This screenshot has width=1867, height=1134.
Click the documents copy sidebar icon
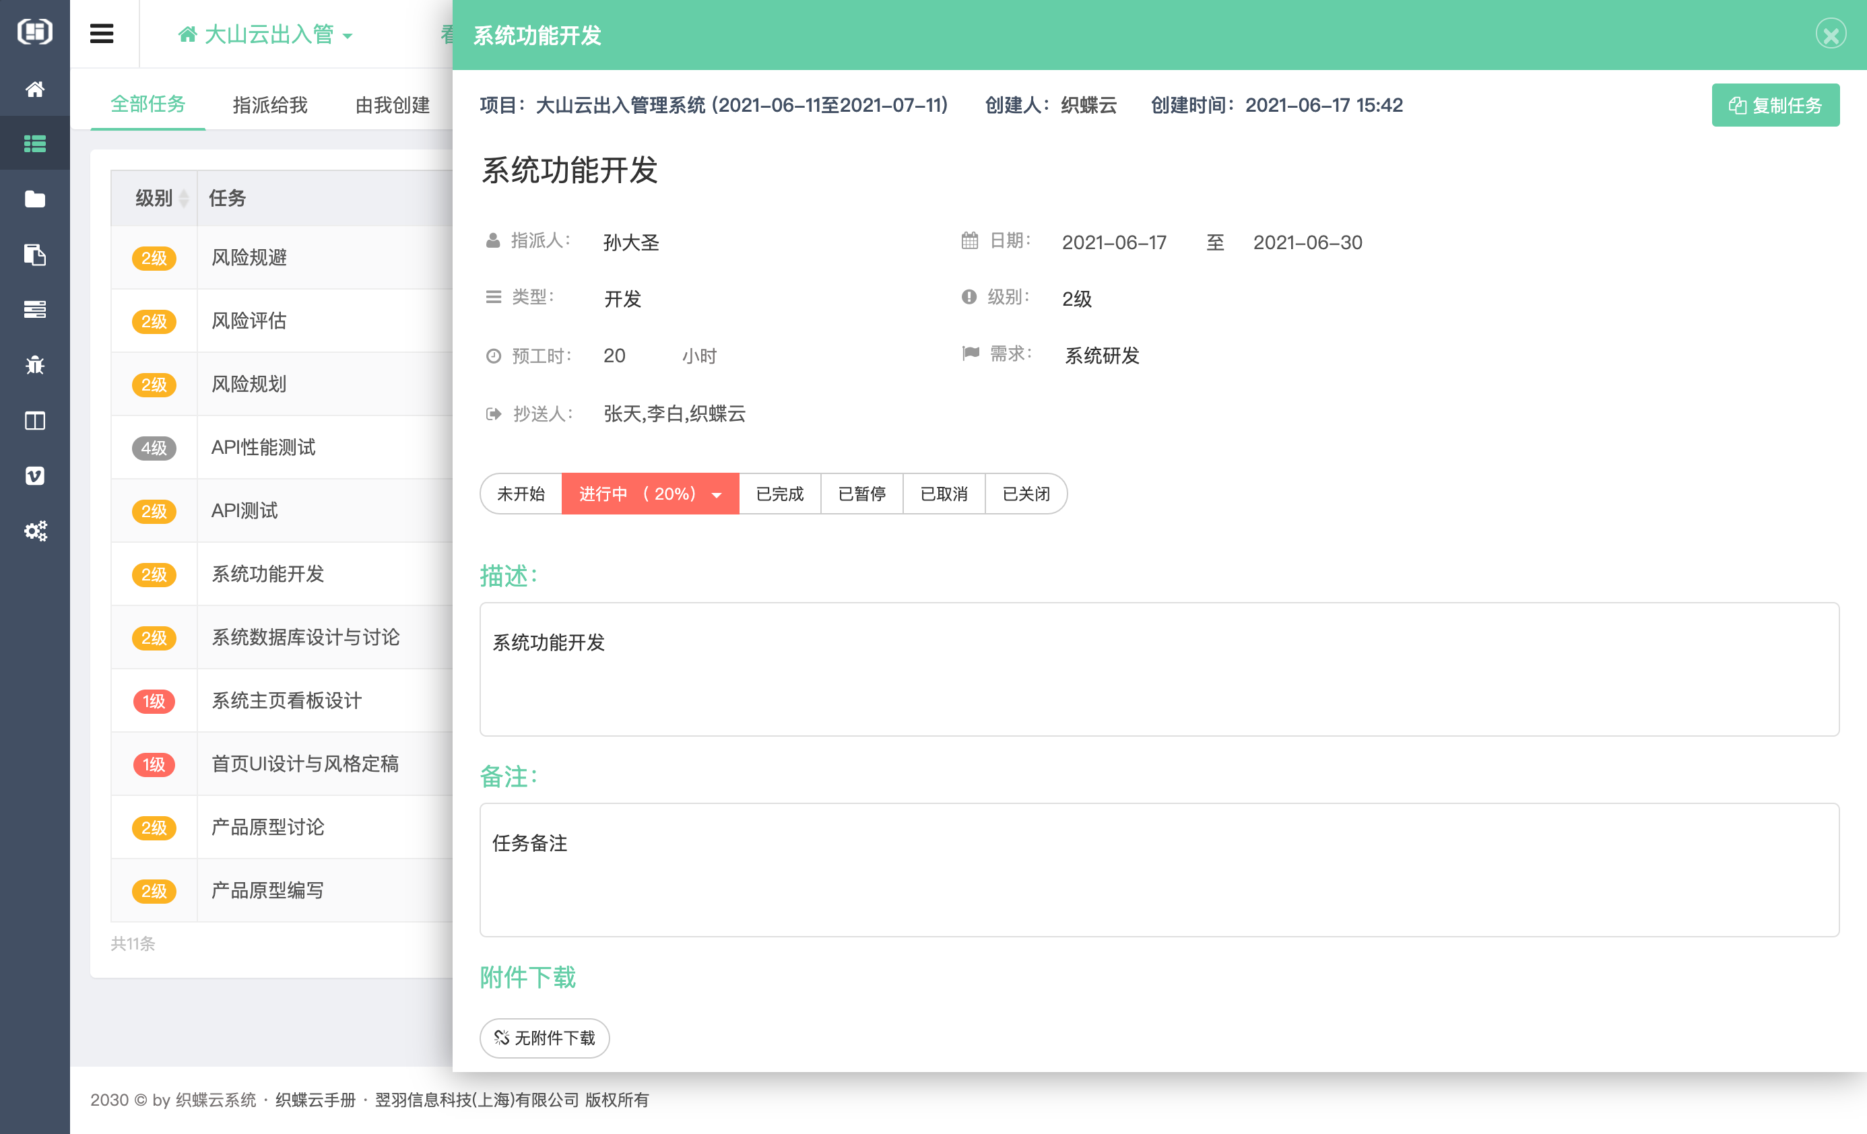pos(35,255)
